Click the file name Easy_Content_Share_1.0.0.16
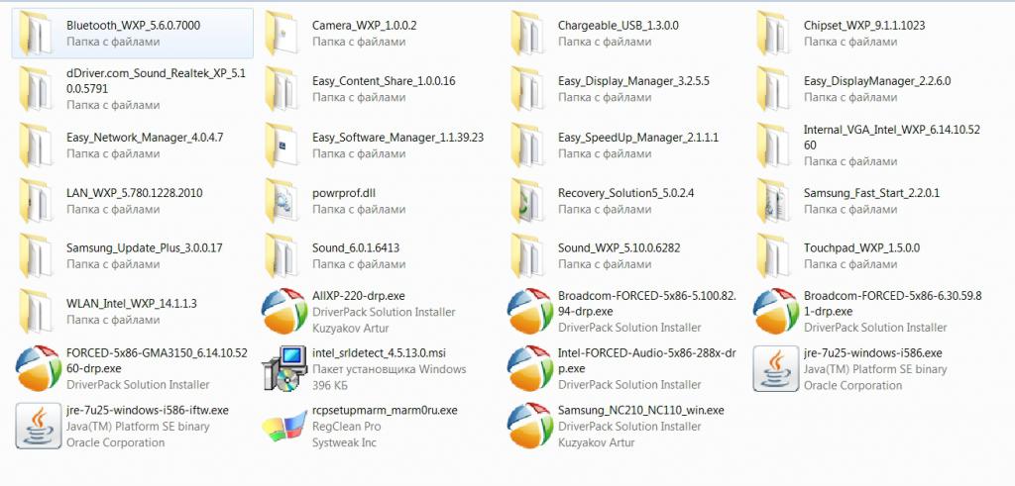The image size is (1015, 486). (x=384, y=81)
